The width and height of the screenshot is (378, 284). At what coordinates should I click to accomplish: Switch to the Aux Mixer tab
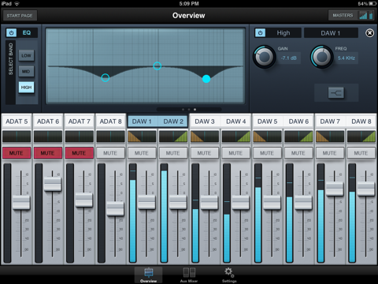pos(189,275)
